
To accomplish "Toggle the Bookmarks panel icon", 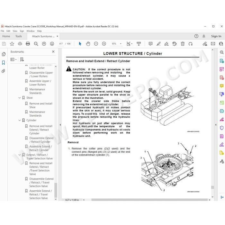I will pyautogui.click(x=4, y=63).
